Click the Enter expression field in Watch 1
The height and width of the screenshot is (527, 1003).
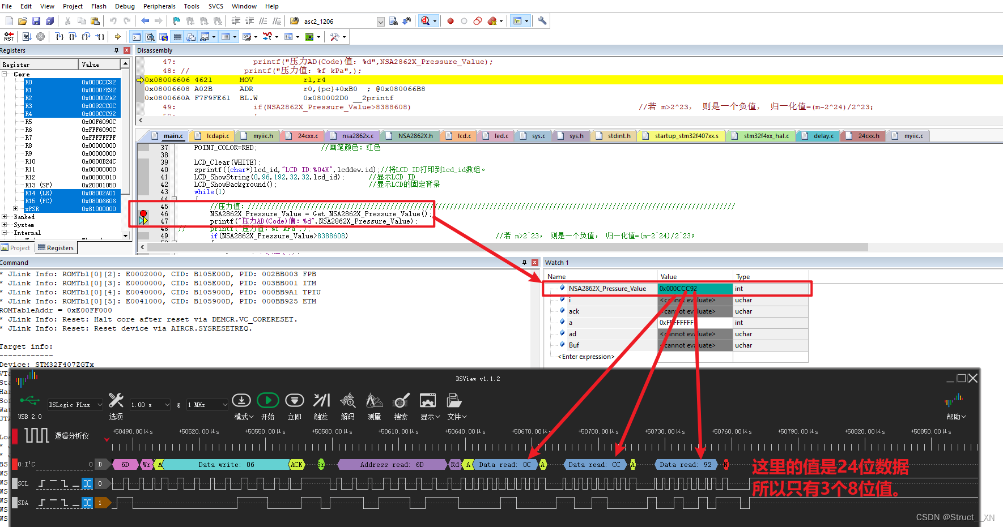tap(586, 356)
